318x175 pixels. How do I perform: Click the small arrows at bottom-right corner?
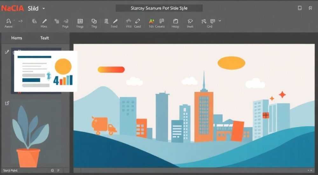click(x=310, y=171)
